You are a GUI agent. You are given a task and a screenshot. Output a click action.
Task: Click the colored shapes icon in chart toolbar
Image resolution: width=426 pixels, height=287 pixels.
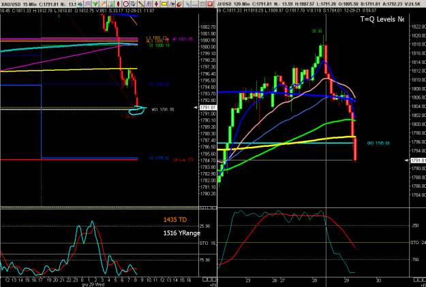click(80, 4)
